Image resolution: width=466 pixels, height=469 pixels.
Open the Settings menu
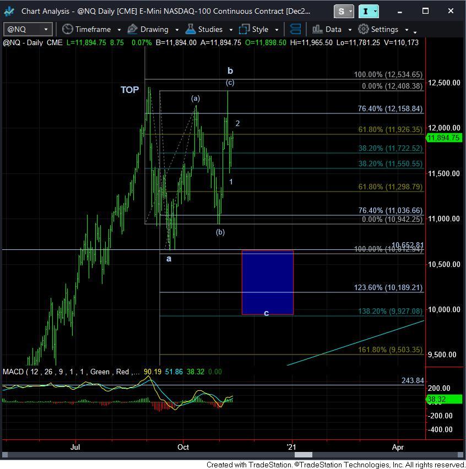click(x=384, y=29)
